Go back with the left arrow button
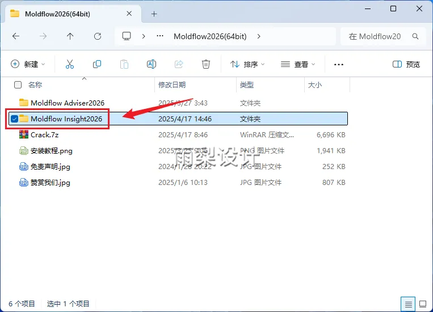This screenshot has width=433, height=312. (x=16, y=36)
